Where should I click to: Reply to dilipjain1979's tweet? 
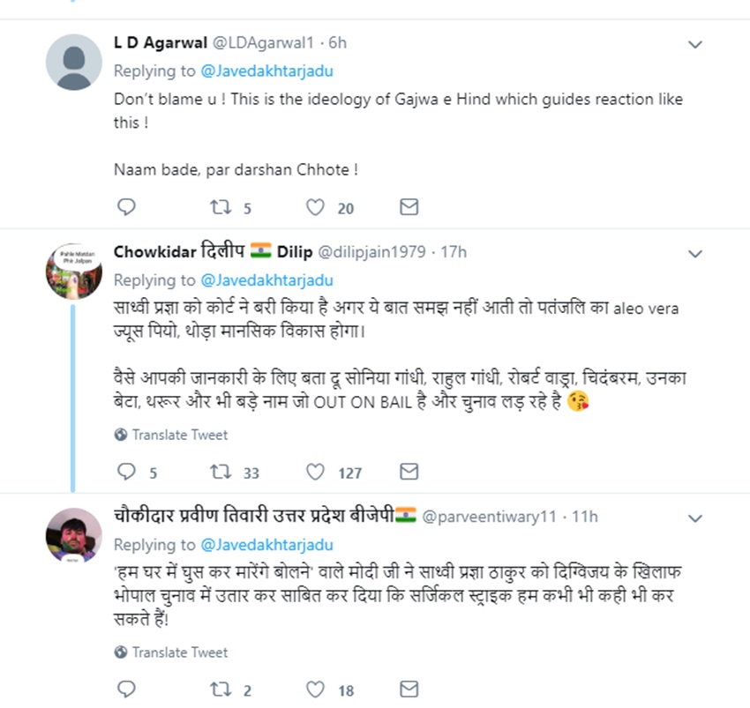(x=126, y=473)
